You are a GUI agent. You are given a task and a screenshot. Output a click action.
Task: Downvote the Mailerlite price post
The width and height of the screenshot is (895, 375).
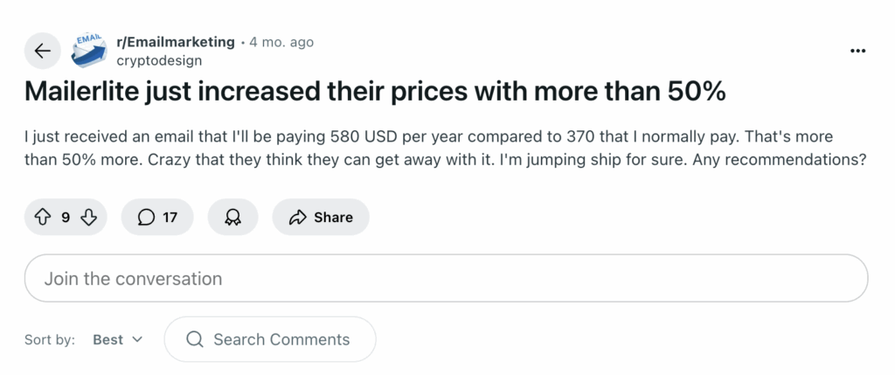pos(88,217)
